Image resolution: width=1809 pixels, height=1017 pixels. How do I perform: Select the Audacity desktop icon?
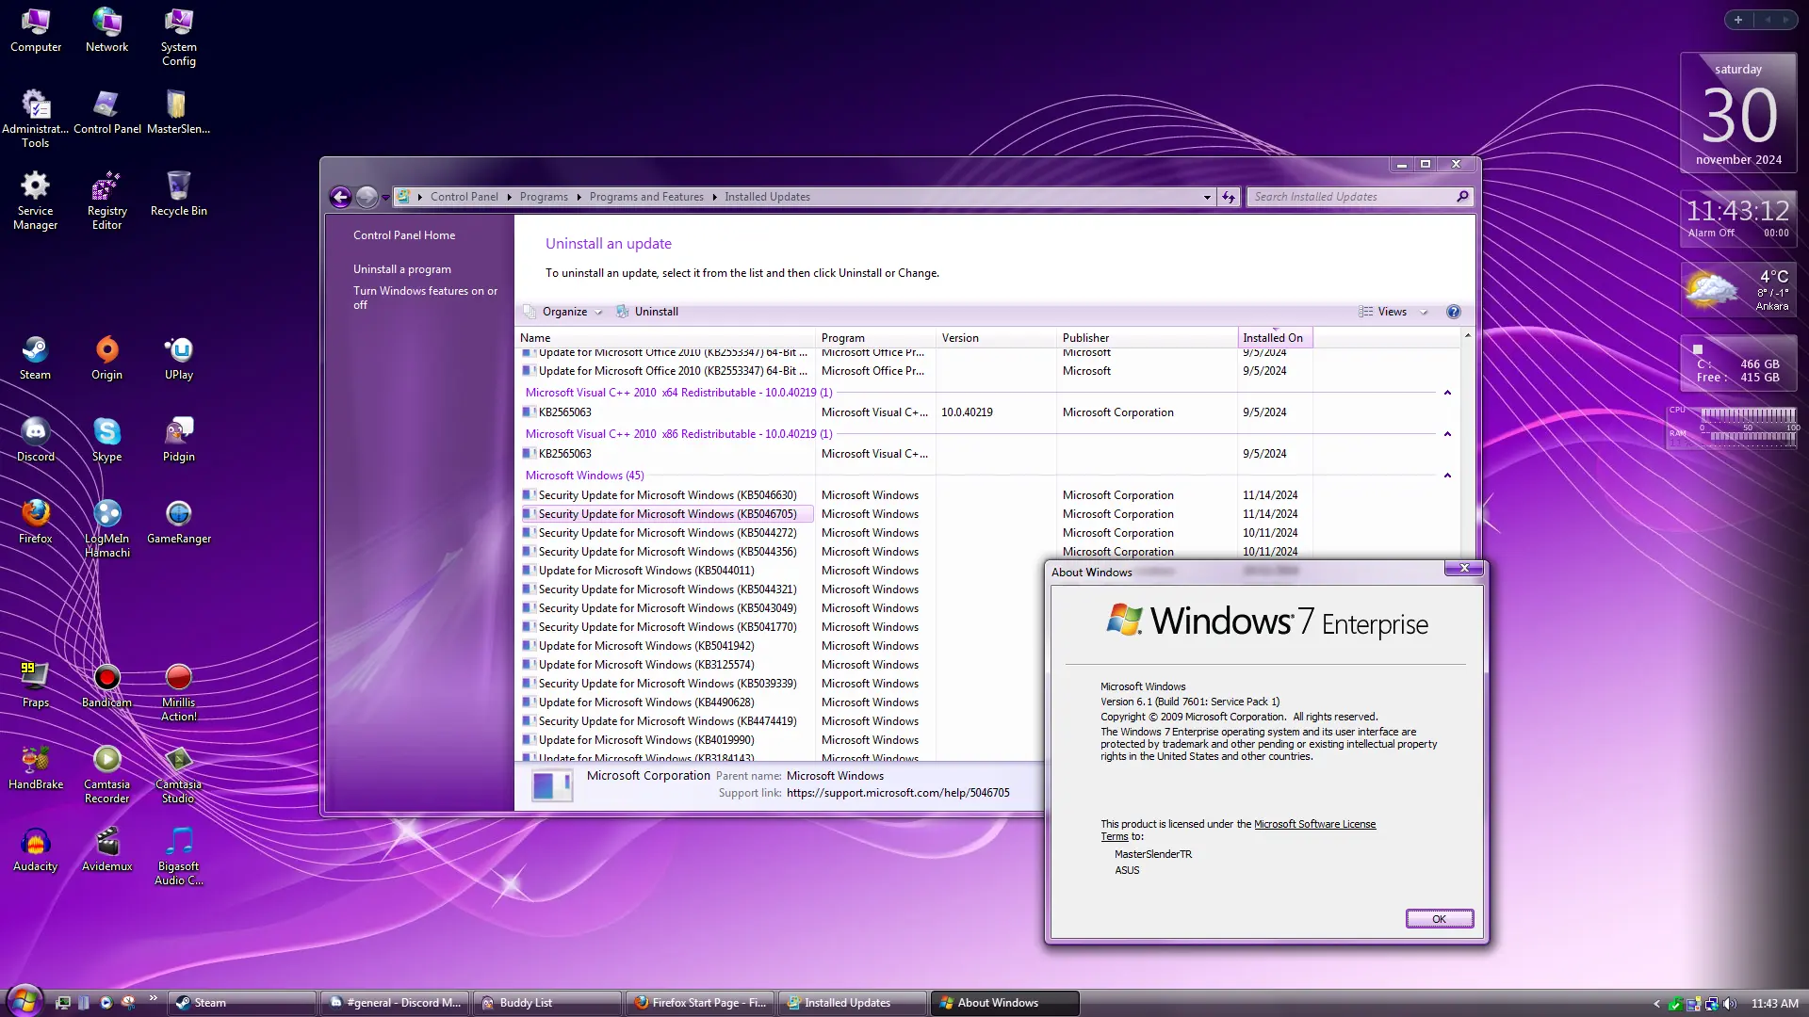[x=36, y=849]
